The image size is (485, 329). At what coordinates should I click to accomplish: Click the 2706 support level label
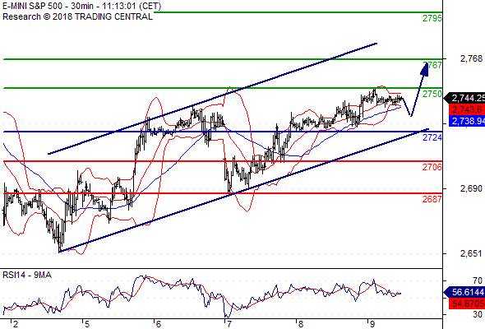point(432,167)
